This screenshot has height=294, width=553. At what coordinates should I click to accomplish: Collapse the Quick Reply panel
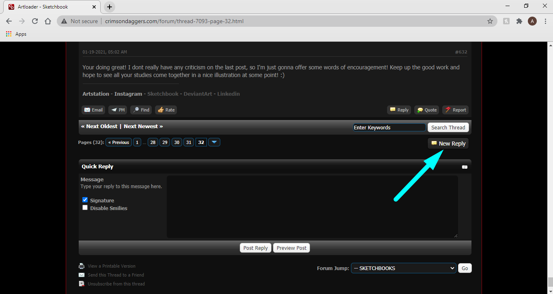(465, 167)
